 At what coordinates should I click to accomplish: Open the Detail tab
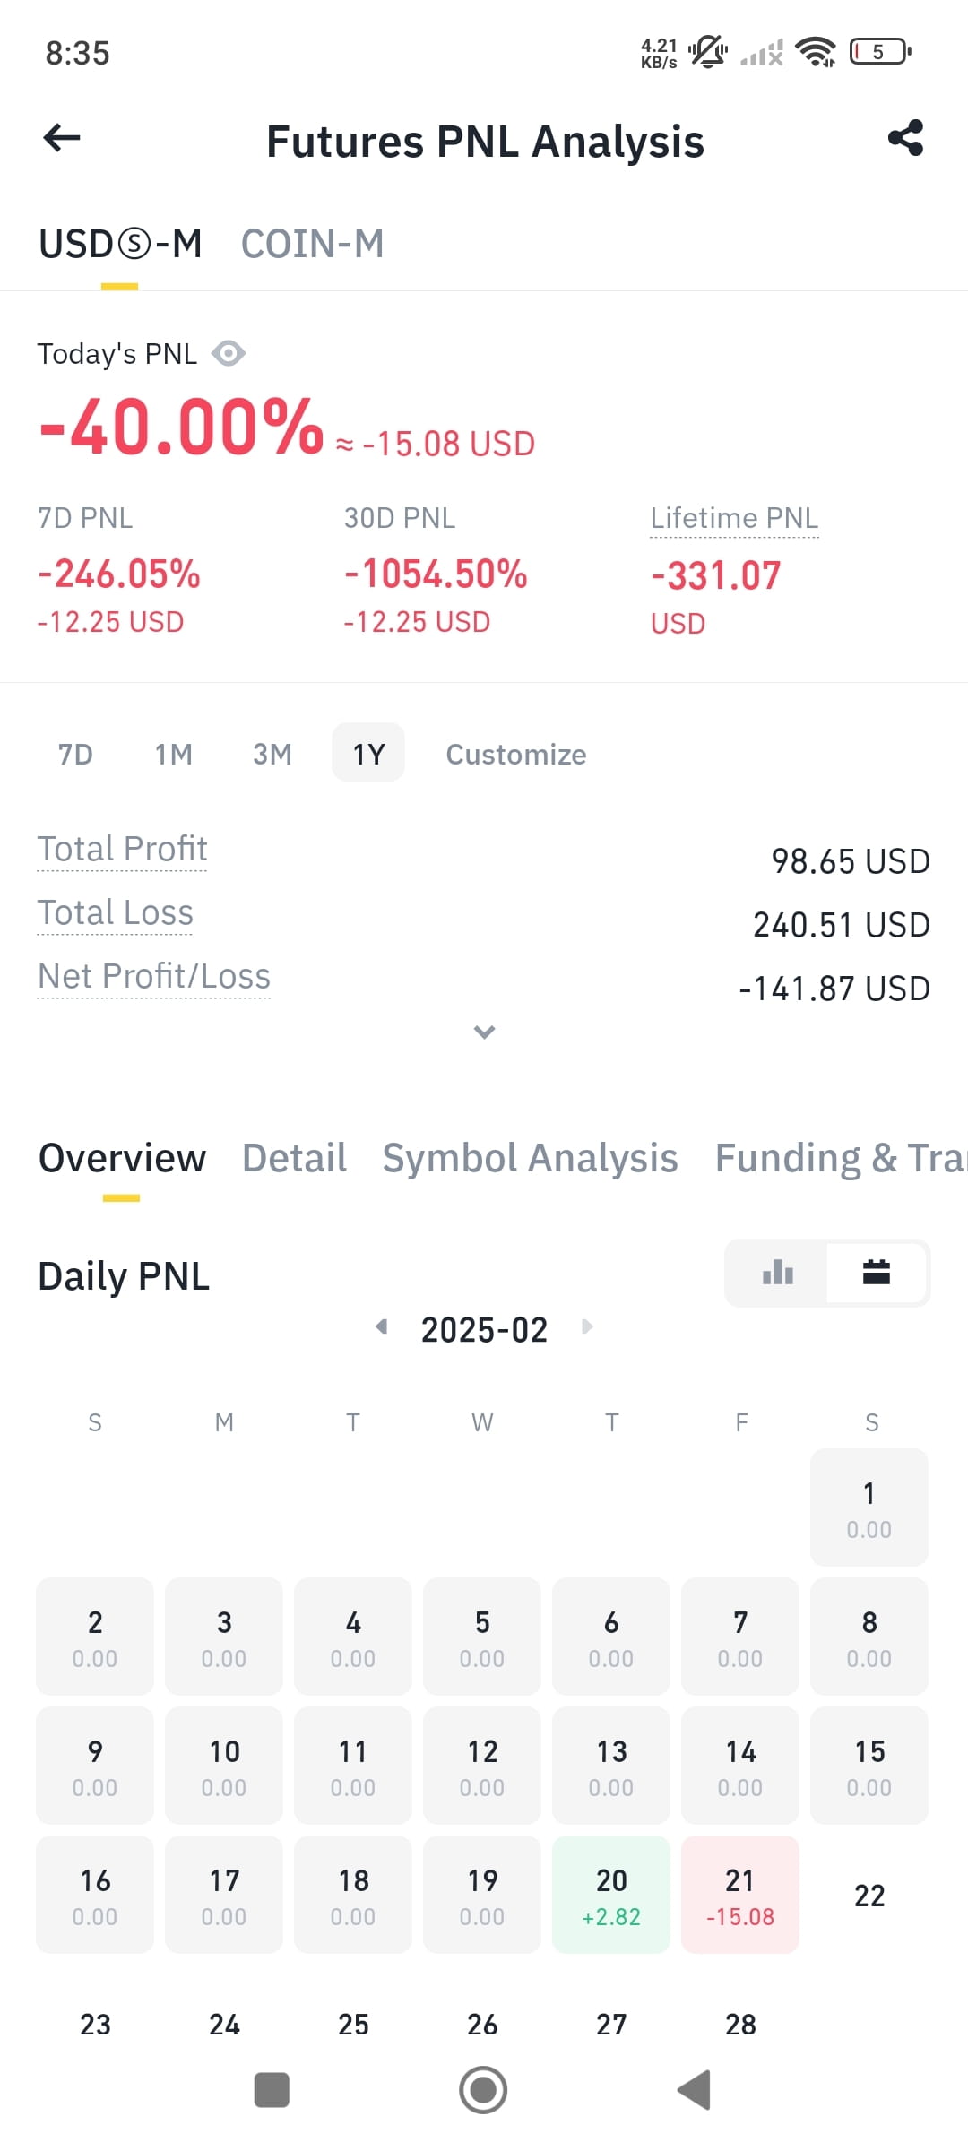click(x=294, y=1158)
